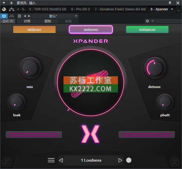The height and width of the screenshot is (169, 182).
Task: Adjust the leak knob
Action: click(x=17, y=102)
